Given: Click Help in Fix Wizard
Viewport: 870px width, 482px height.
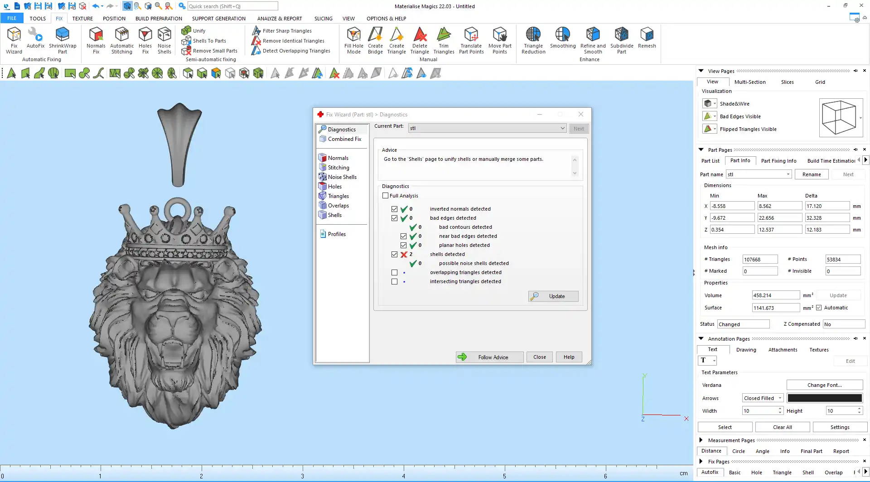Looking at the screenshot, I should coord(569,357).
